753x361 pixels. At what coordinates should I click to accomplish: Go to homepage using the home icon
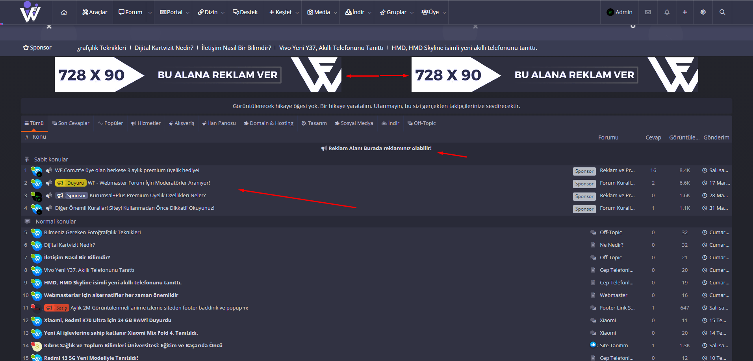pos(64,12)
